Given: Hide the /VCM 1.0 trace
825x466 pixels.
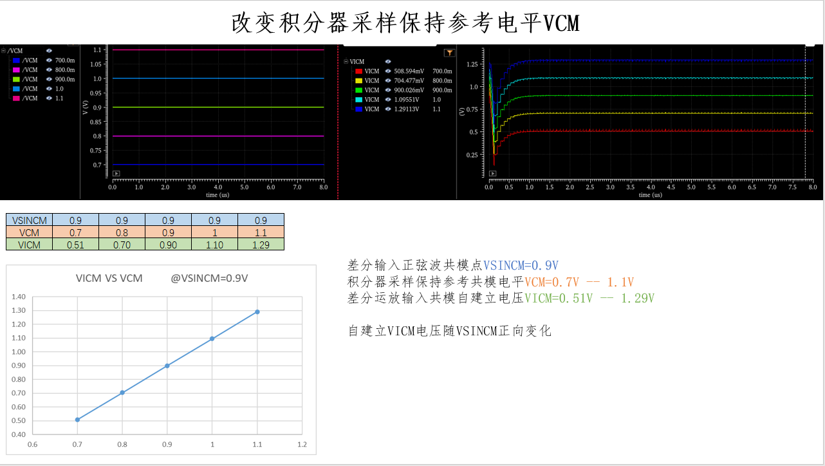Looking at the screenshot, I should coord(49,89).
